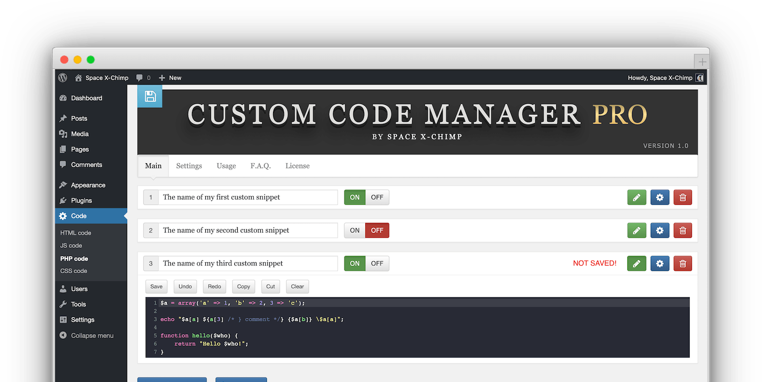Screen dimensions: 762x382
Task: Click the plus icon beside New in admin bar
Action: pos(162,78)
